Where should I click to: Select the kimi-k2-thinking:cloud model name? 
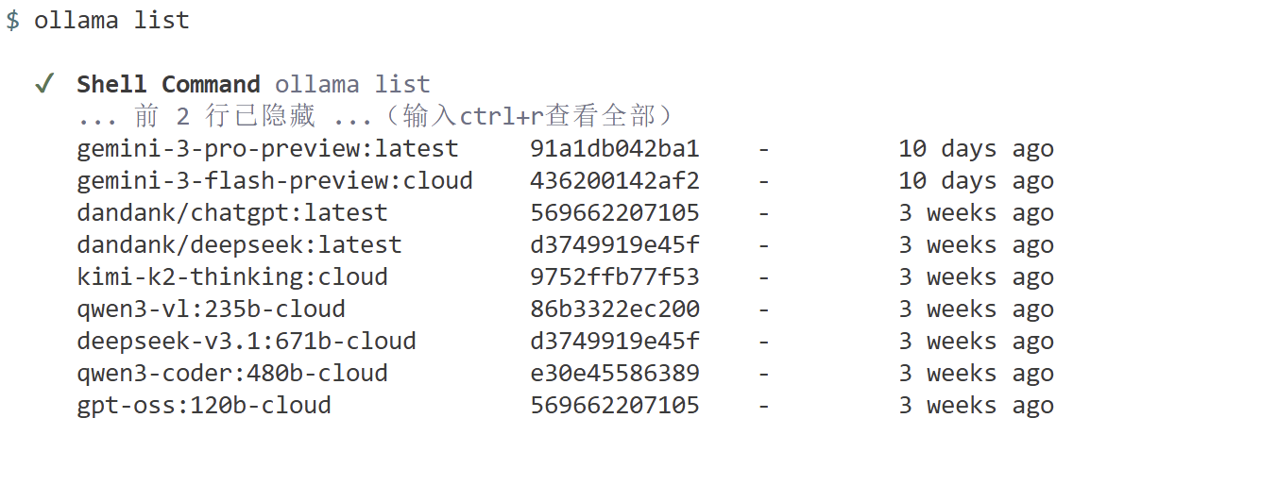point(232,277)
